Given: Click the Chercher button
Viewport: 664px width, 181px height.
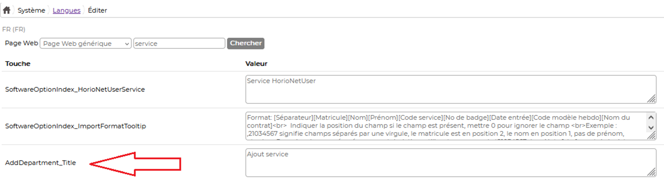Looking at the screenshot, I should [x=246, y=43].
